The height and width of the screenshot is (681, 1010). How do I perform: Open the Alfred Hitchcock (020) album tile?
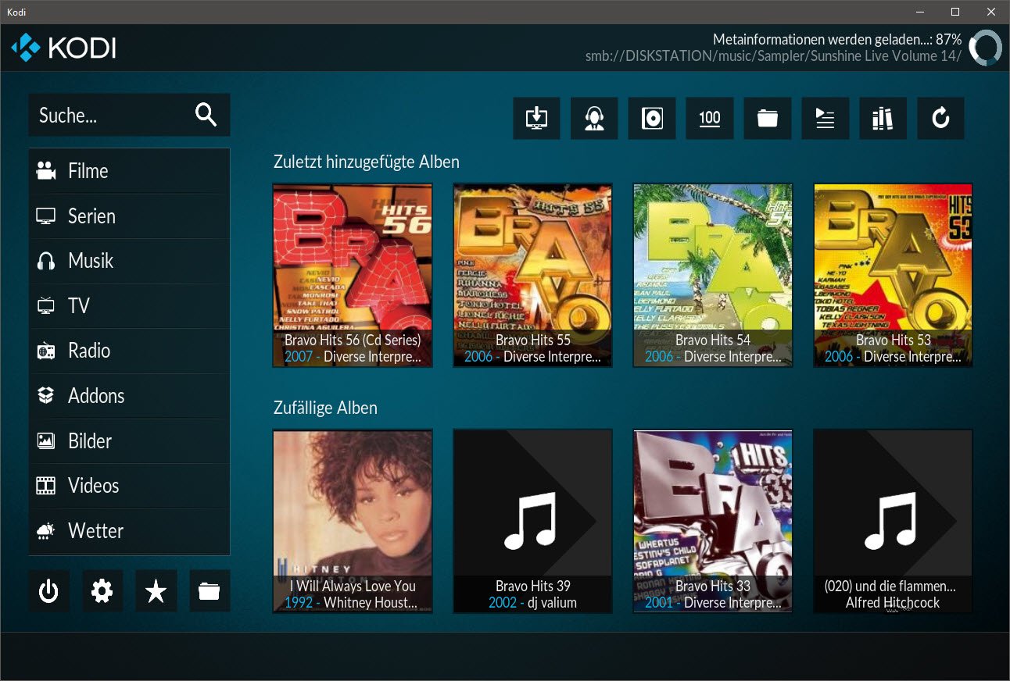click(x=893, y=521)
